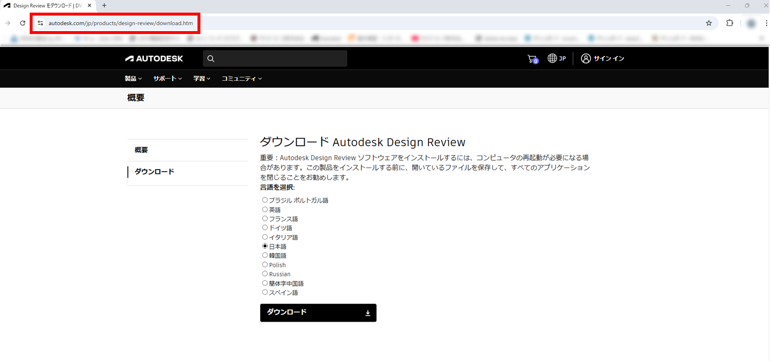Open the browser extensions puzzle icon

(x=730, y=23)
